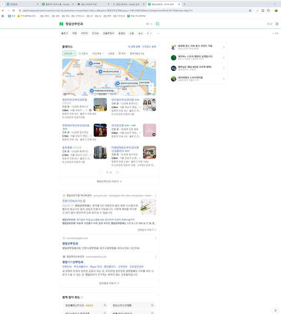Select the 동영상 search tab
The image size is (281, 314).
(122, 33)
